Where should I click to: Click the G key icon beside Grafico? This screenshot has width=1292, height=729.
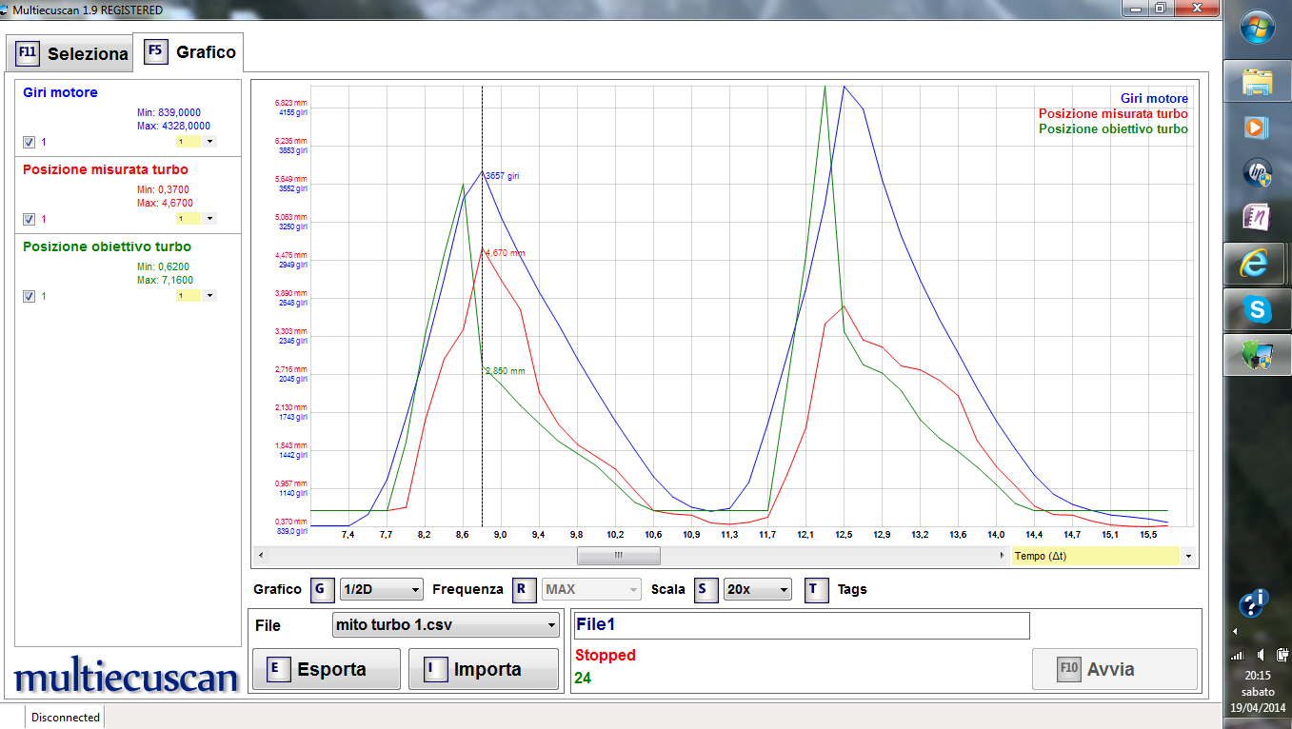(x=320, y=589)
